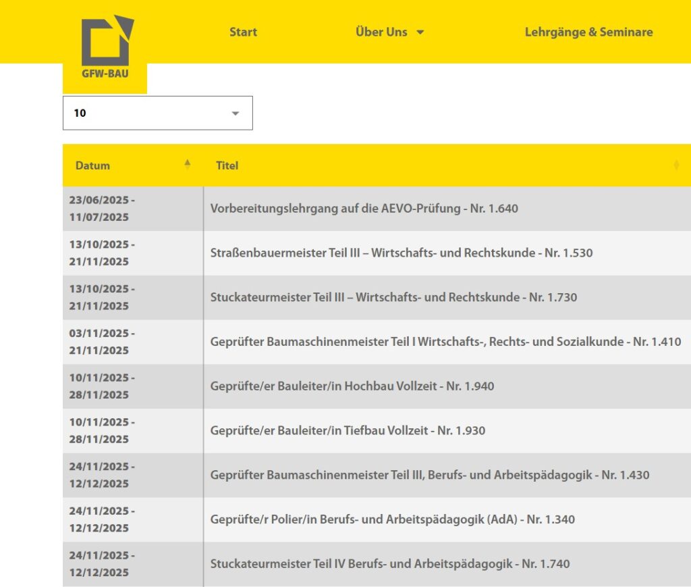691x587 pixels.
Task: Open Bauleiter/in Hochbau Vollzeit Nr. 1.940
Action: click(352, 386)
